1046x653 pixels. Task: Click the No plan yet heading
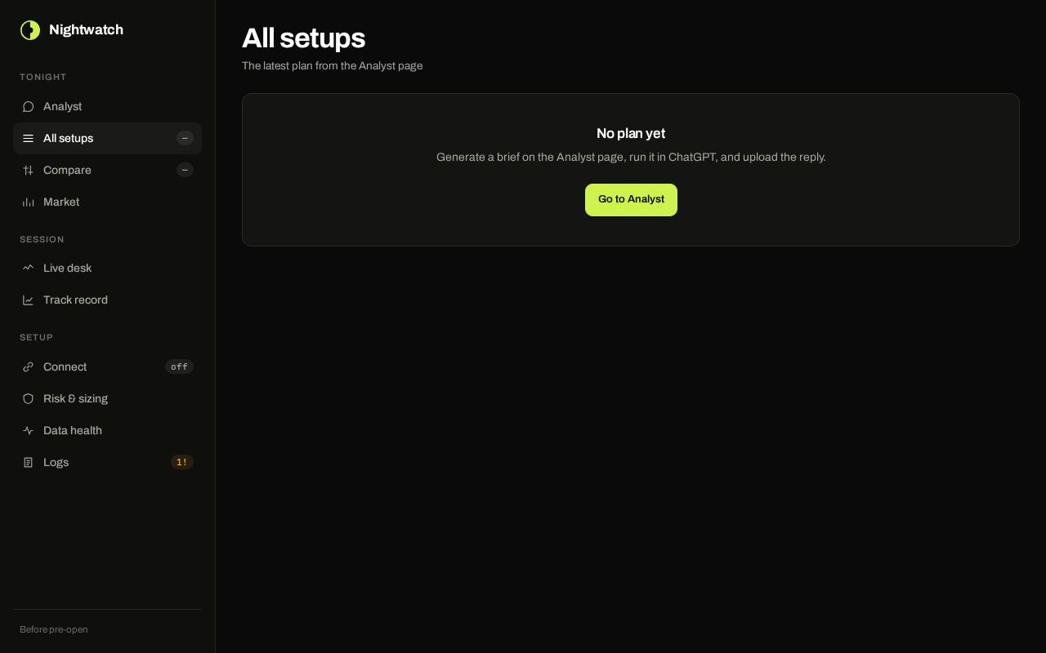tap(631, 134)
